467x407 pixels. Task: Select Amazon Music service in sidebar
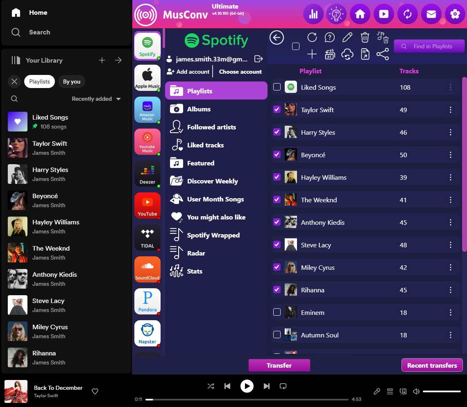point(147,110)
